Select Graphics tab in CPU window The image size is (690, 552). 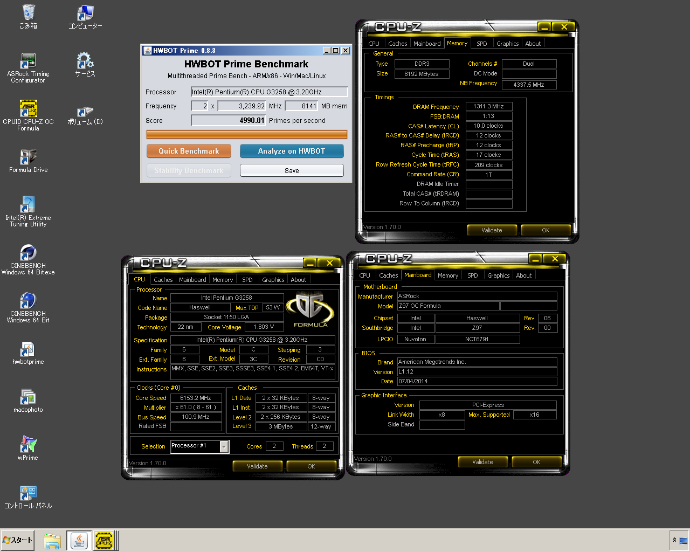pyautogui.click(x=273, y=280)
